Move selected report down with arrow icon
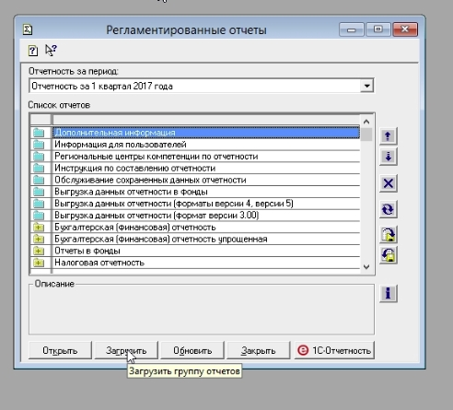 tap(389, 157)
